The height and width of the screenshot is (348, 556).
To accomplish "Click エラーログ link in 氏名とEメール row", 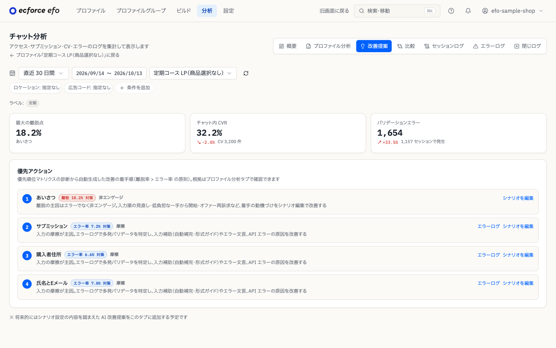I will coord(489,283).
